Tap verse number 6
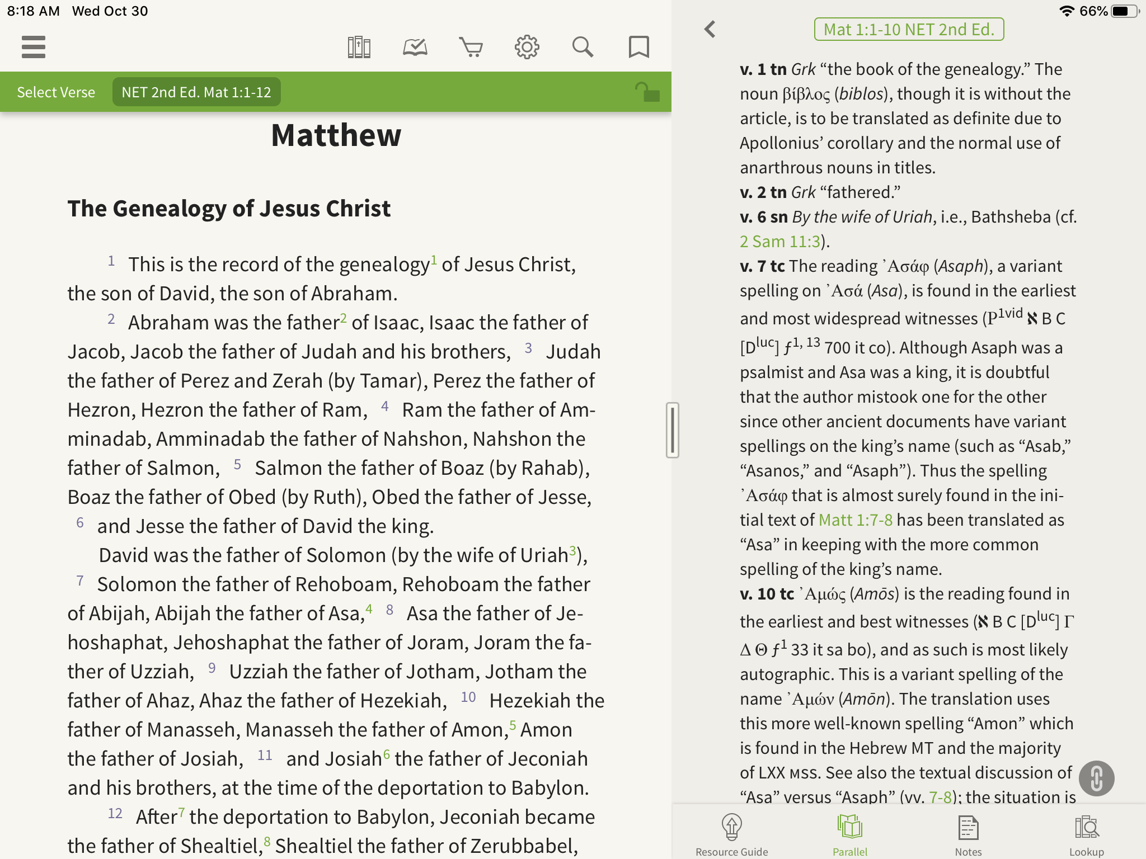 pyautogui.click(x=80, y=522)
